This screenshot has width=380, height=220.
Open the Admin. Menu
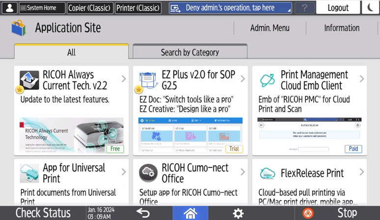pos(270,28)
